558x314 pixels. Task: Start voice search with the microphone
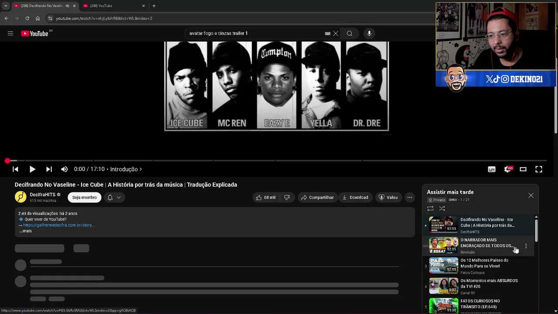tap(369, 34)
